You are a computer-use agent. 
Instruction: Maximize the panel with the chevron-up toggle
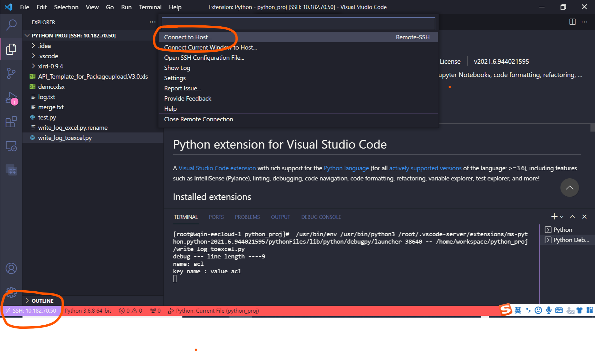coord(572,216)
